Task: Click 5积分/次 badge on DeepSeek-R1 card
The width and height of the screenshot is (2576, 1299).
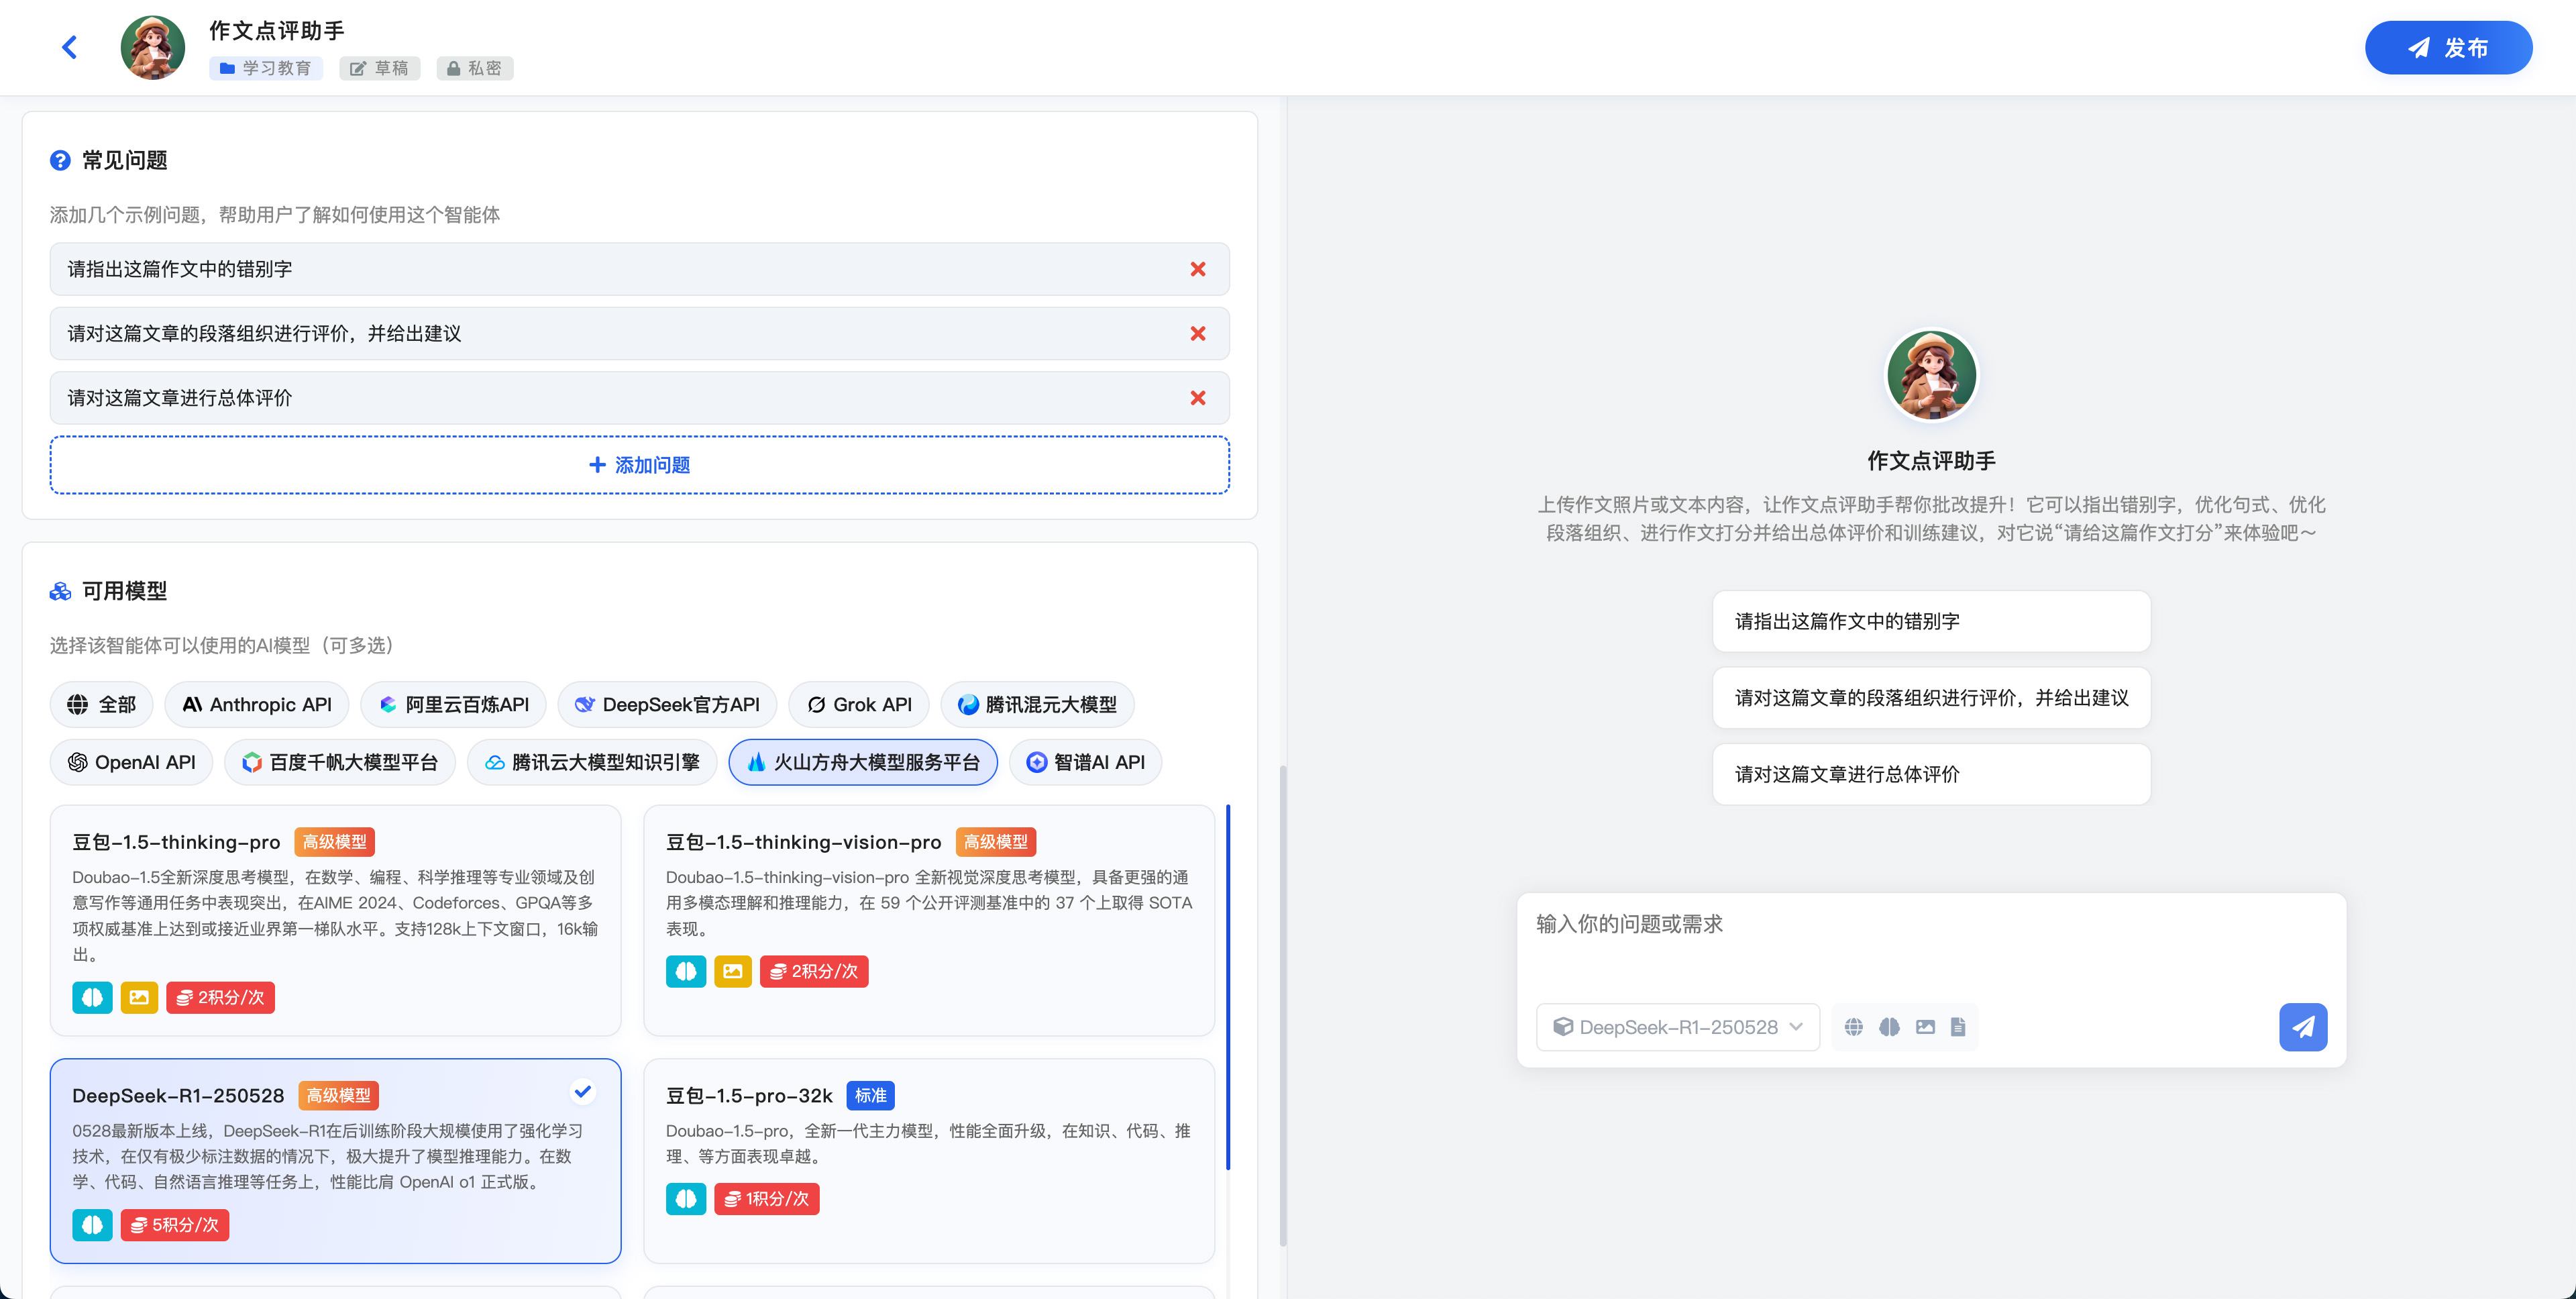Action: tap(175, 1225)
